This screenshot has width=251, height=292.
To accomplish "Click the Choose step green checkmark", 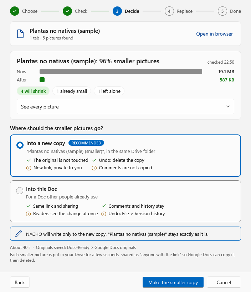I will (15, 11).
